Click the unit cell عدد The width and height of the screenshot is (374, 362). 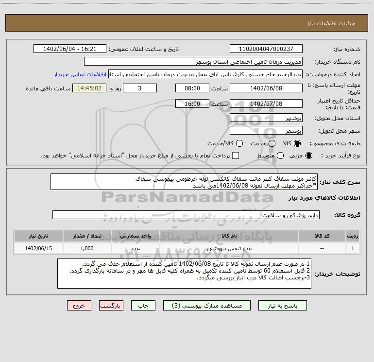coord(135,249)
